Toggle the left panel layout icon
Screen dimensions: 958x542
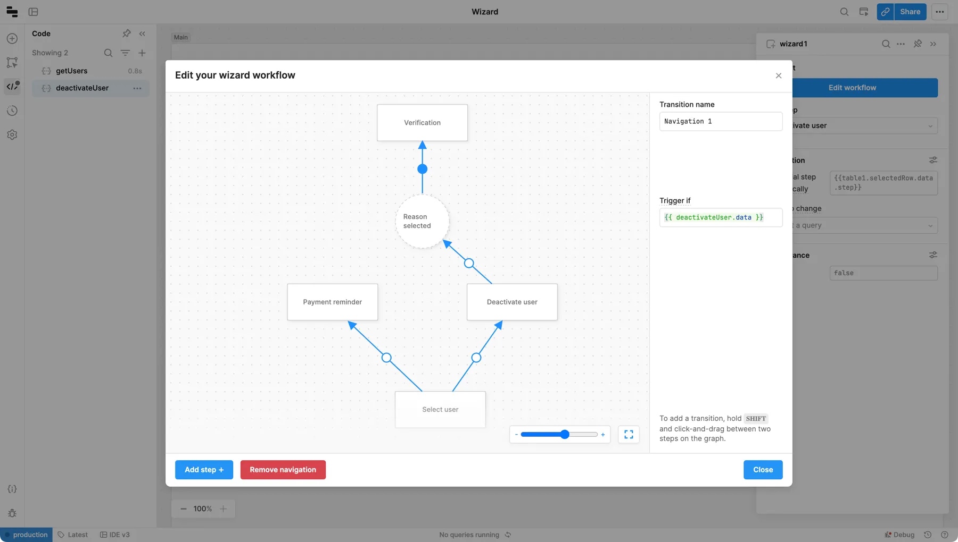[x=33, y=12]
